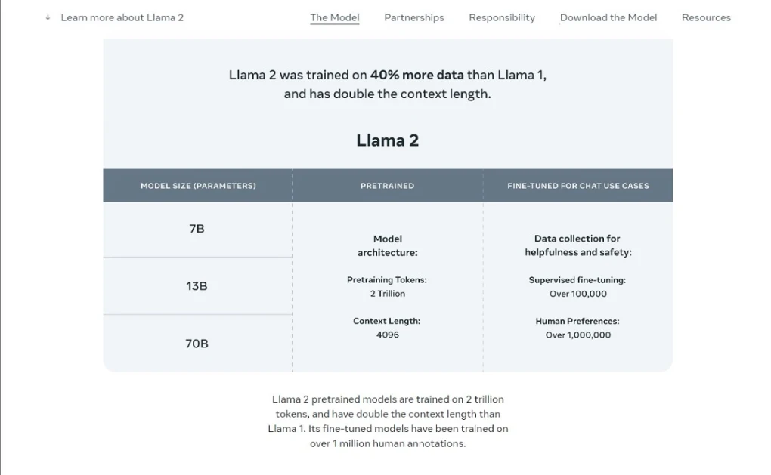Click the Supervised fine-tuning Over 100,000 entry
Image resolution: width=771 pixels, height=475 pixels.
[577, 286]
